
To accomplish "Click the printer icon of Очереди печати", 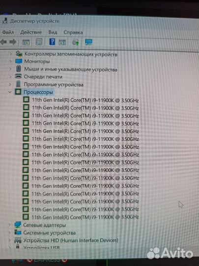I will [x=19, y=76].
